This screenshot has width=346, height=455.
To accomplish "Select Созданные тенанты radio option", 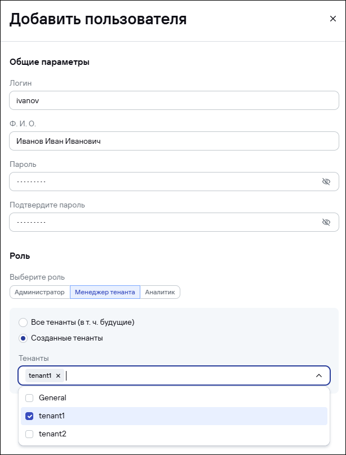I will pyautogui.click(x=23, y=338).
